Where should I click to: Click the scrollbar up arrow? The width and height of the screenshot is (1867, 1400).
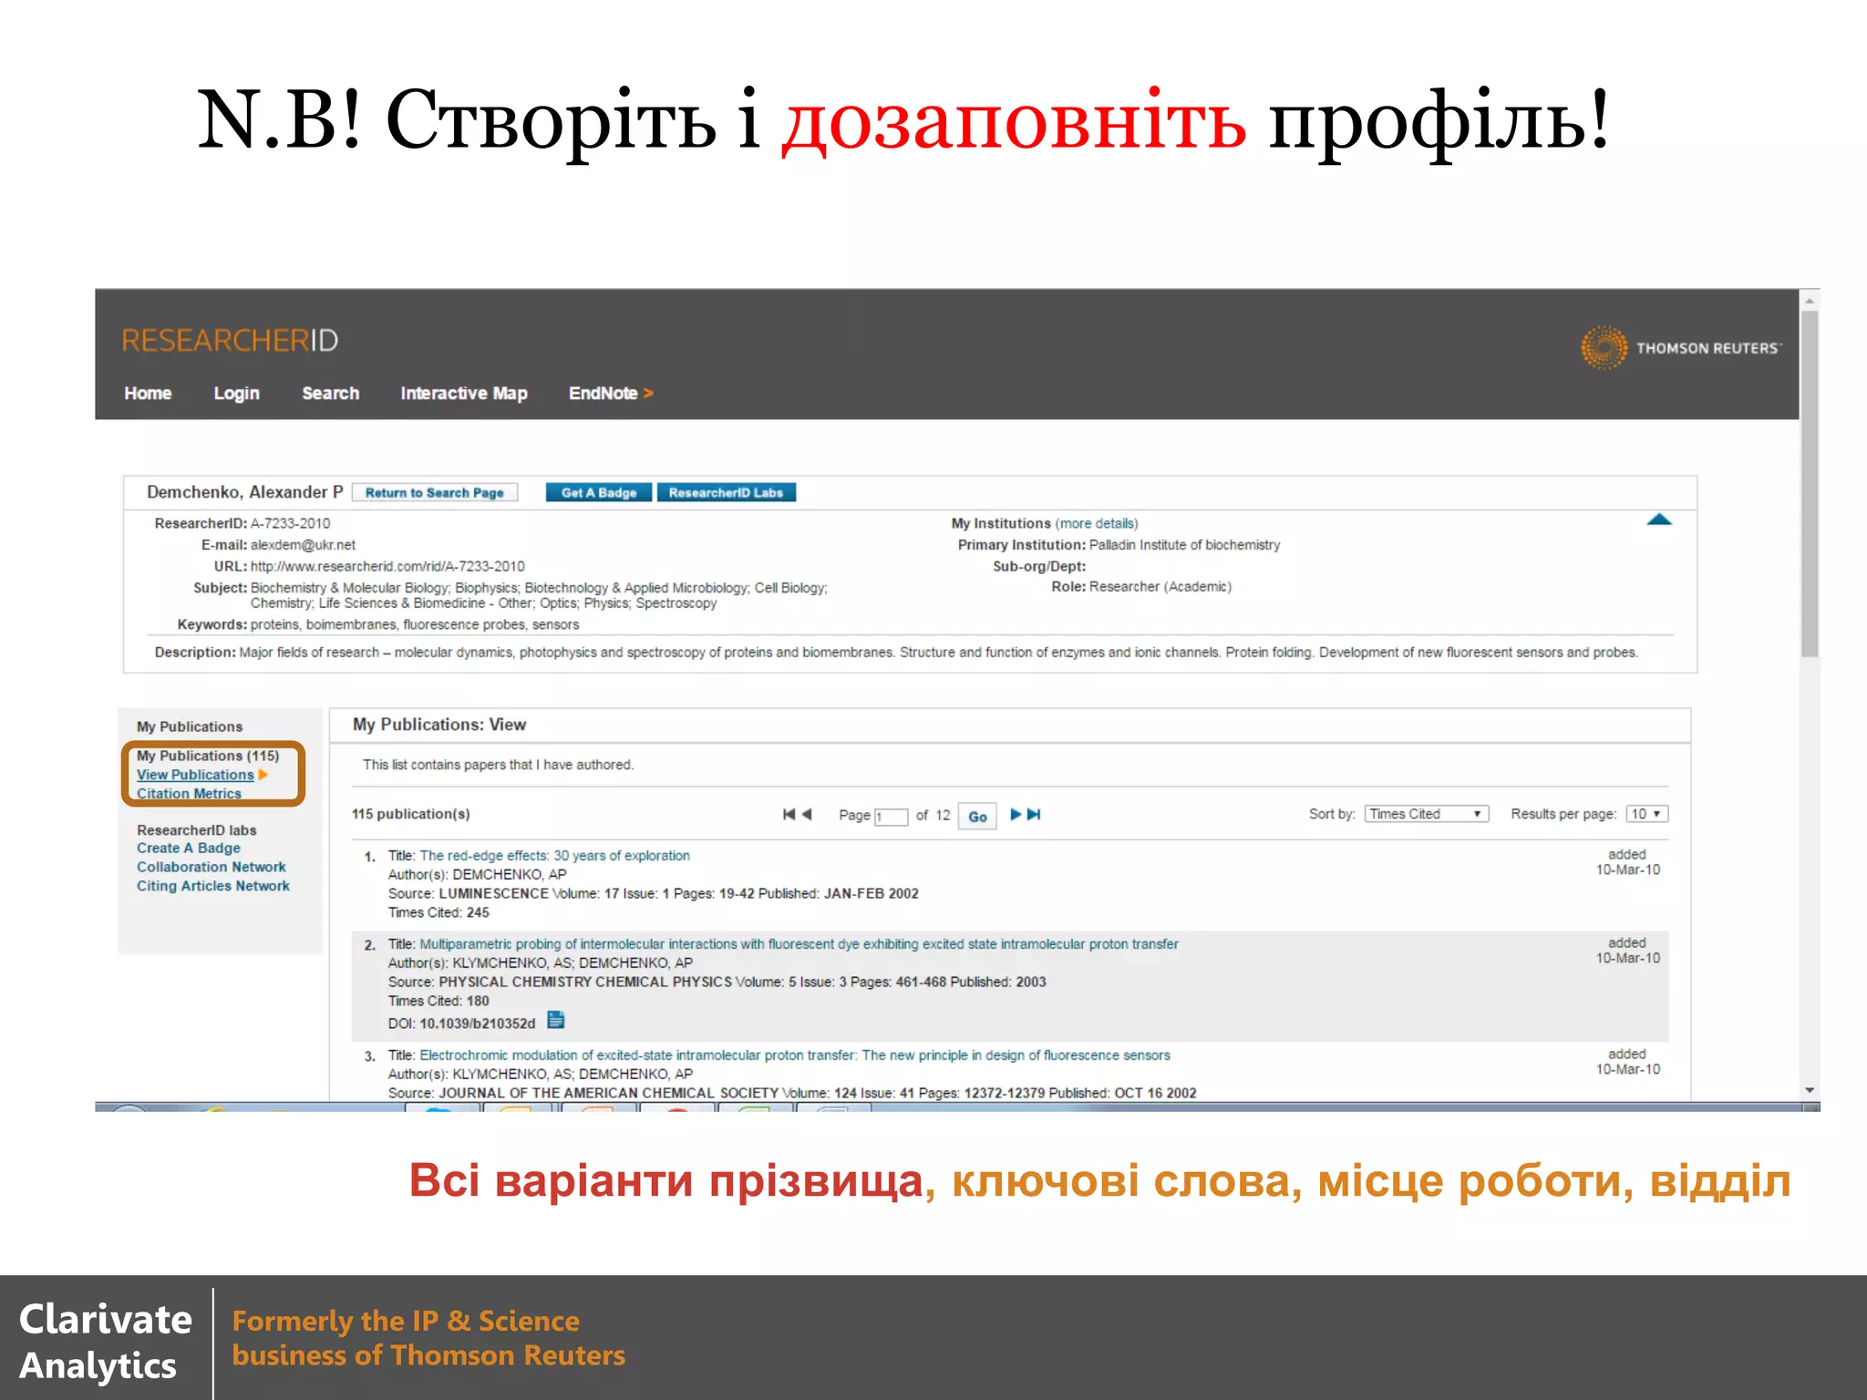point(1810,300)
